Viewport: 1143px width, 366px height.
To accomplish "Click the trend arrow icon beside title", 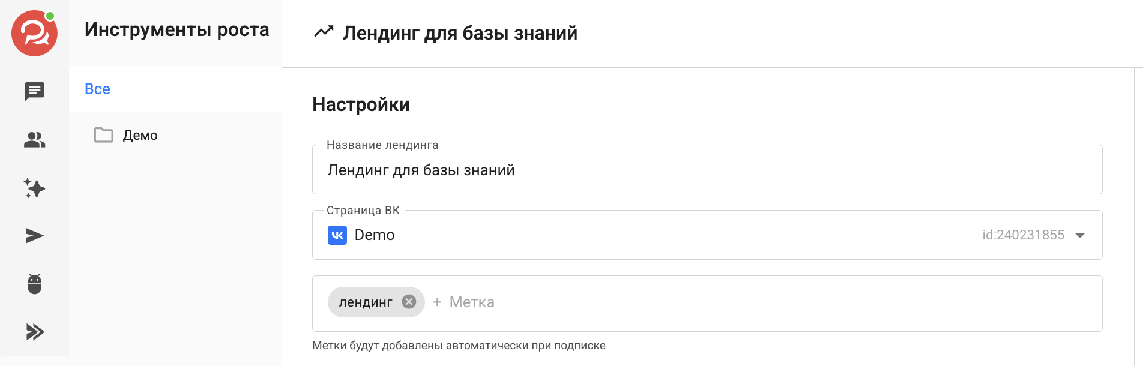I will coord(324,32).
